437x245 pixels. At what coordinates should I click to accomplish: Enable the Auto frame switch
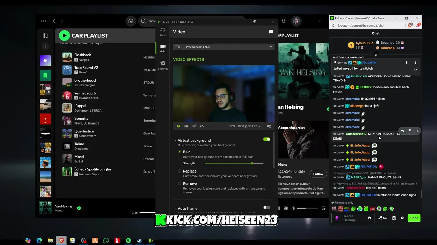click(267, 207)
